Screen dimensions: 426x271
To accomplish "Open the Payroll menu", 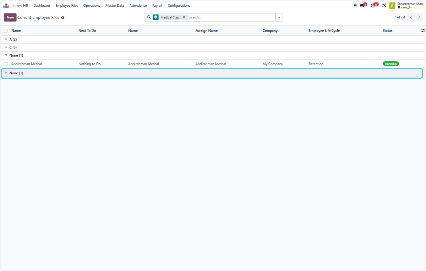I will pos(157,6).
